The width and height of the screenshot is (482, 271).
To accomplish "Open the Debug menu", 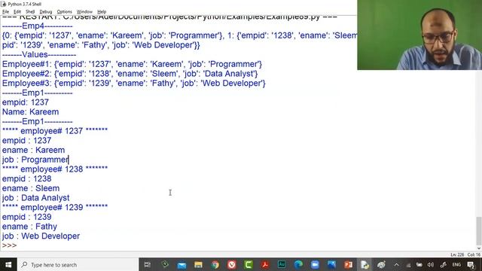I will click(x=46, y=12).
